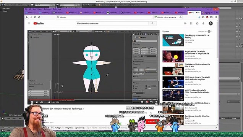Open YouTube notifications bell
The width and height of the screenshot is (243, 137).
click(x=203, y=24)
